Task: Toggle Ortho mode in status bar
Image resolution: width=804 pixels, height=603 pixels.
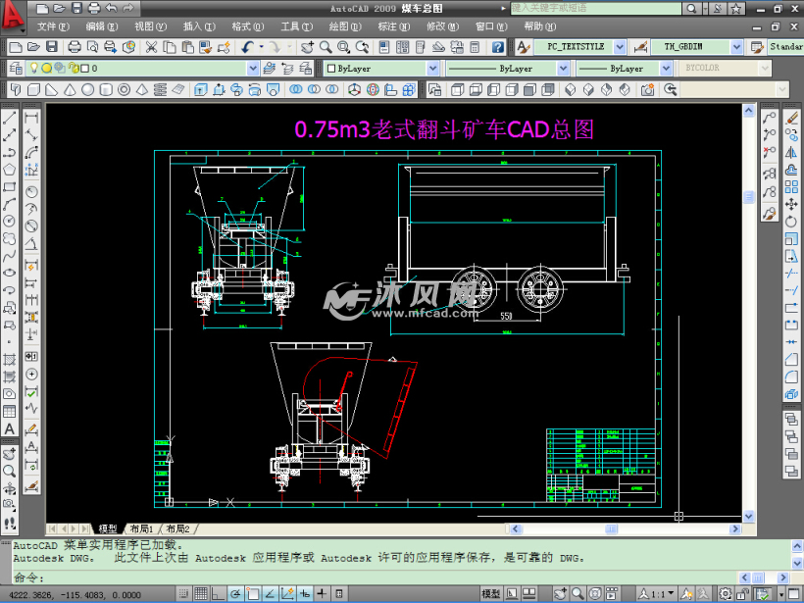Action: coord(218,594)
